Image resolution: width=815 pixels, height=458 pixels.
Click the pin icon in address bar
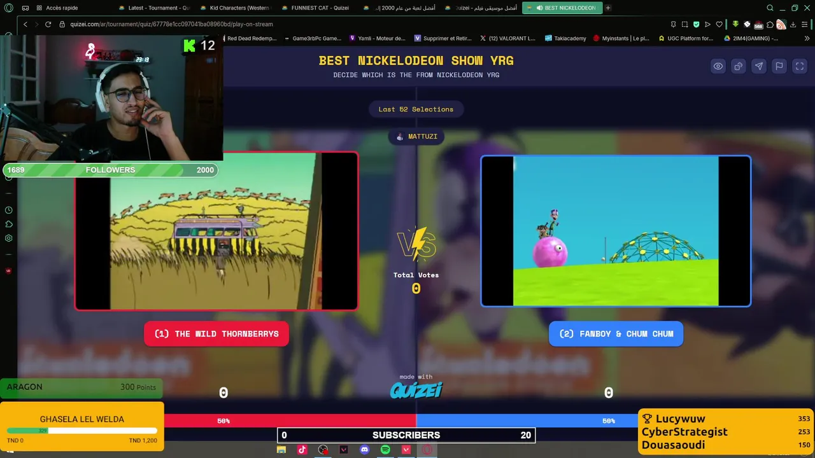(x=673, y=24)
